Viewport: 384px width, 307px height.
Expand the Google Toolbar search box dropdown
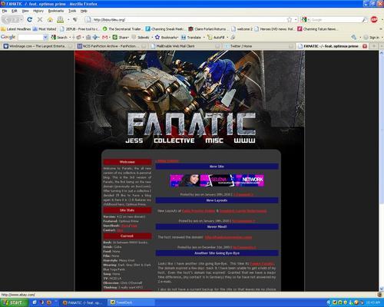45,38
